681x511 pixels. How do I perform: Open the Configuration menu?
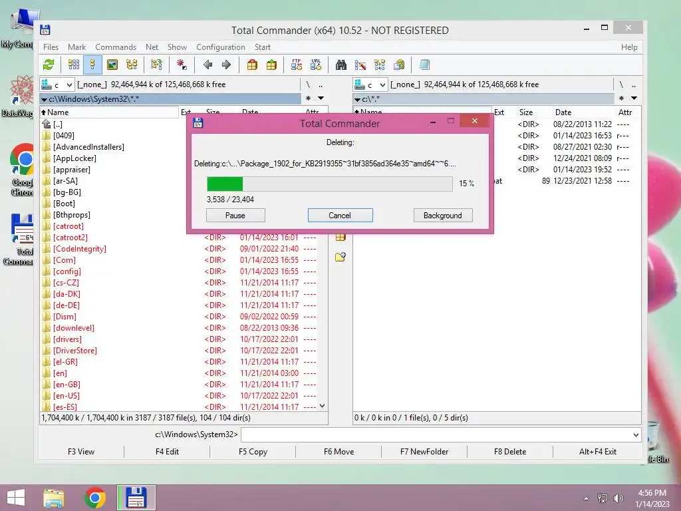point(221,47)
